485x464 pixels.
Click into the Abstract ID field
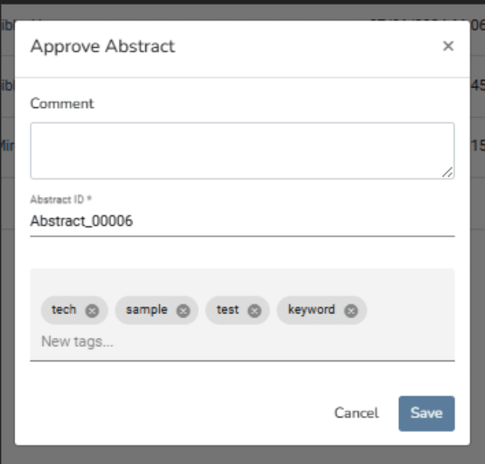tap(242, 221)
